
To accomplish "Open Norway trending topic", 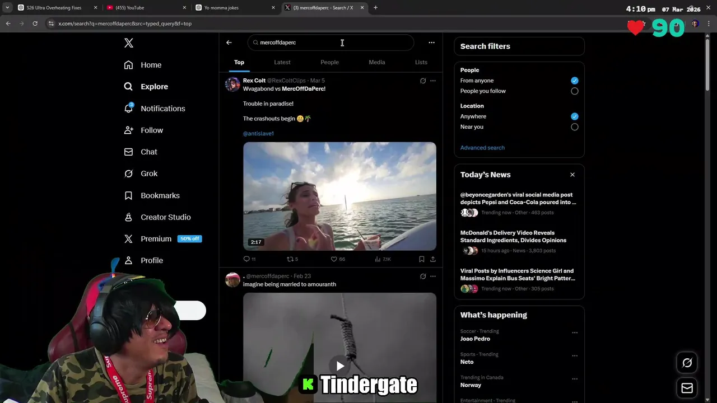I will (471, 385).
